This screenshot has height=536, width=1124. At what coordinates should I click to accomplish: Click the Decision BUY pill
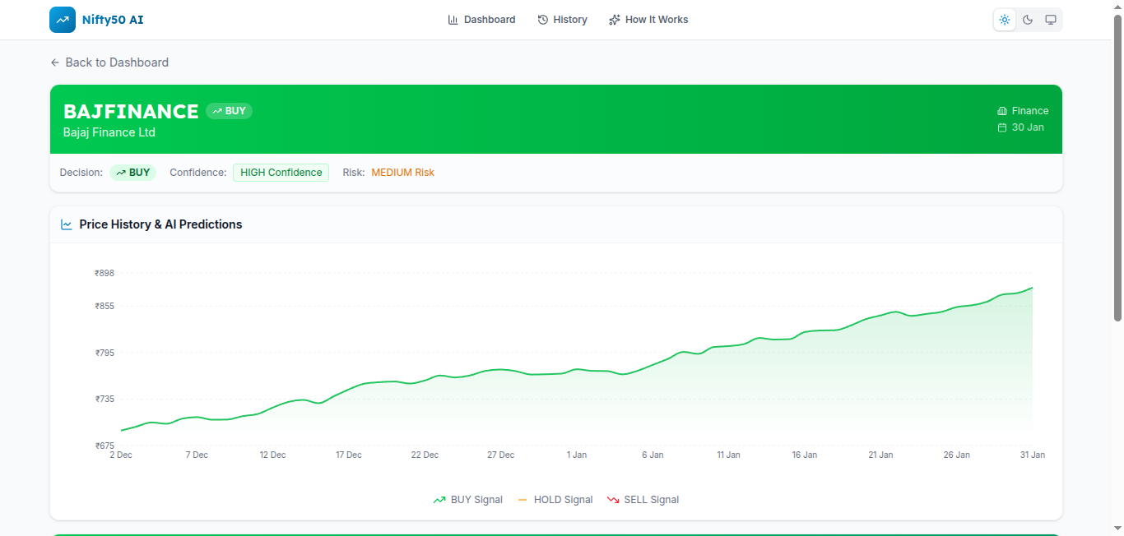[x=132, y=173]
